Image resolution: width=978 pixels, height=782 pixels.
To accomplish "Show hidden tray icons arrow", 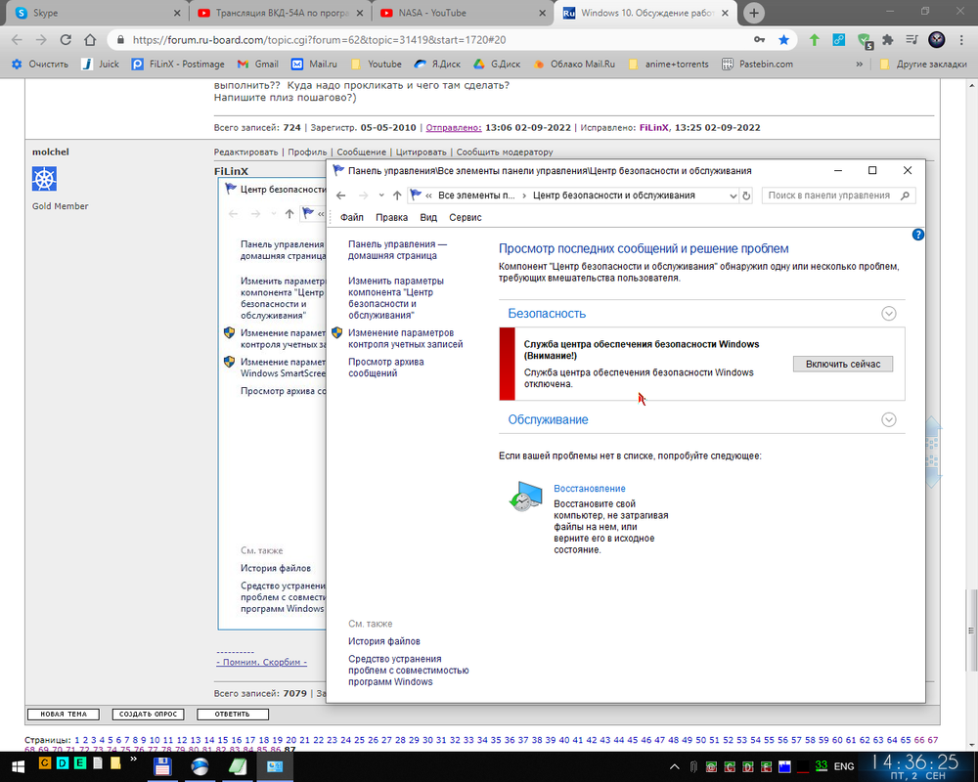I will tap(674, 766).
